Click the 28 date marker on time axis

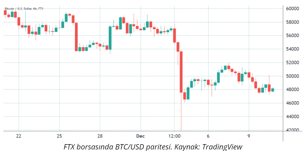(100, 136)
